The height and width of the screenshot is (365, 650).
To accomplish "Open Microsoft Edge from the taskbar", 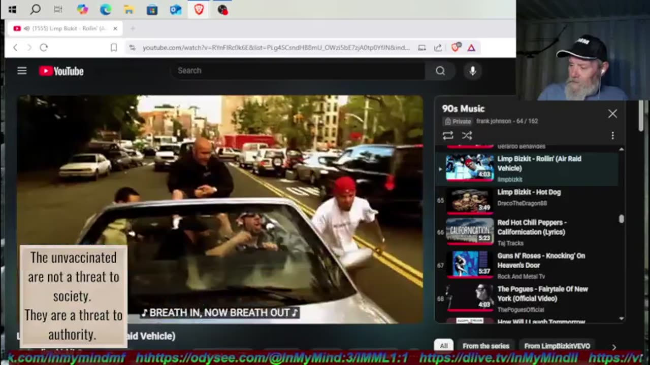I will coord(106,9).
